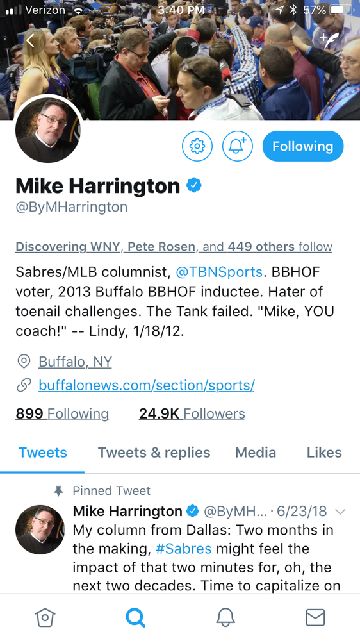The width and height of the screenshot is (360, 641).
Task: Switch to Tweets & replies tab
Action: (x=154, y=453)
